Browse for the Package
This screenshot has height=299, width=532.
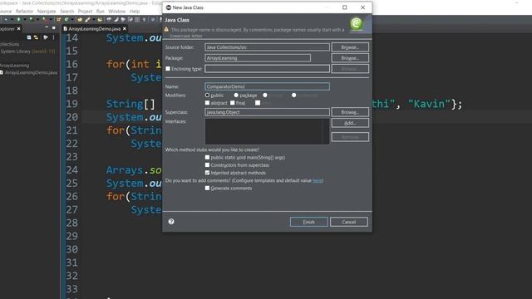pos(350,58)
